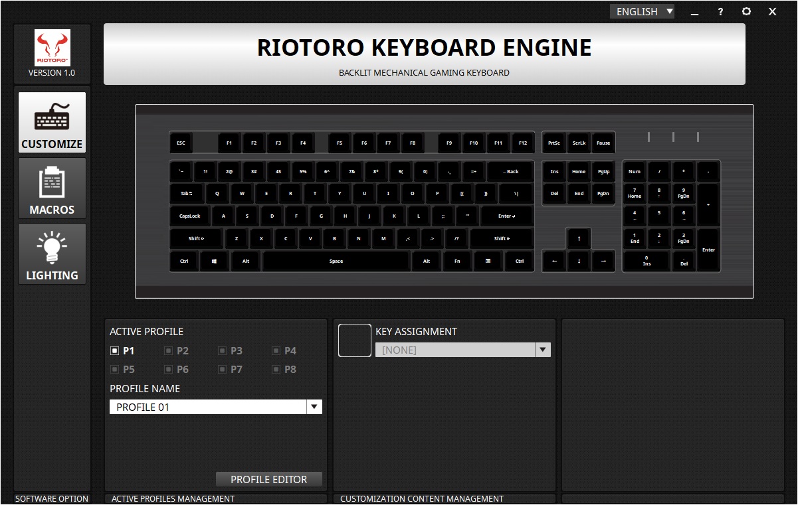Open the Lighting settings section

point(52,254)
